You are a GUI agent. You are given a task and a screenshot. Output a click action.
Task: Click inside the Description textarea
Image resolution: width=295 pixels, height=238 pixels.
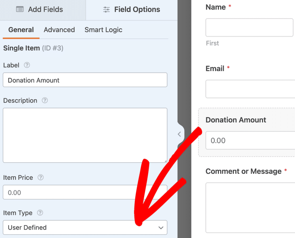click(85, 135)
